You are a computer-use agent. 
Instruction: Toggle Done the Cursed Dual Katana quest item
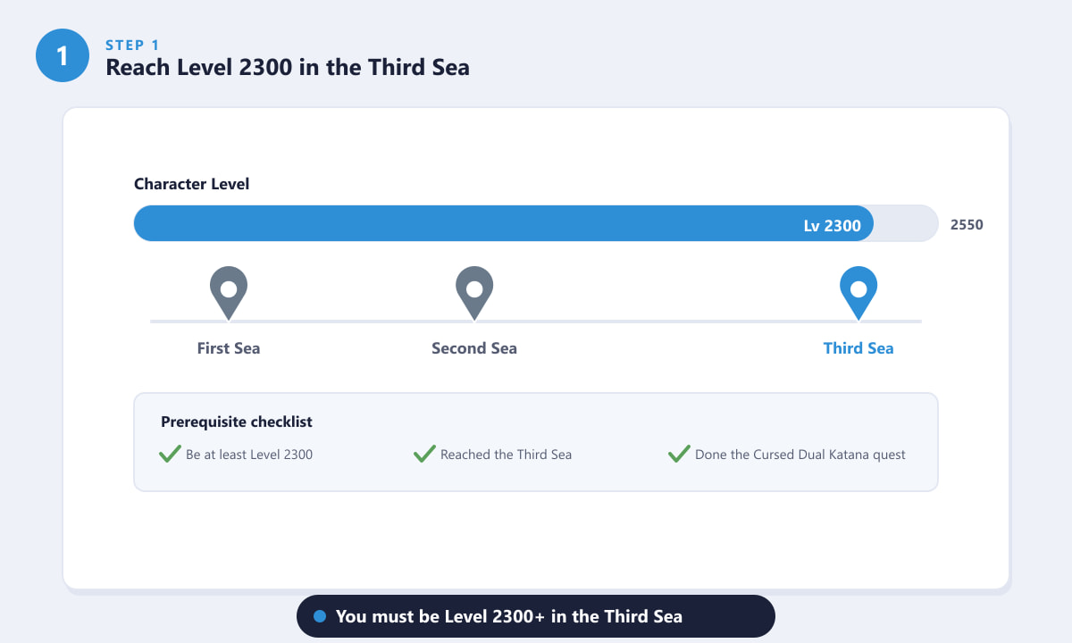787,455
